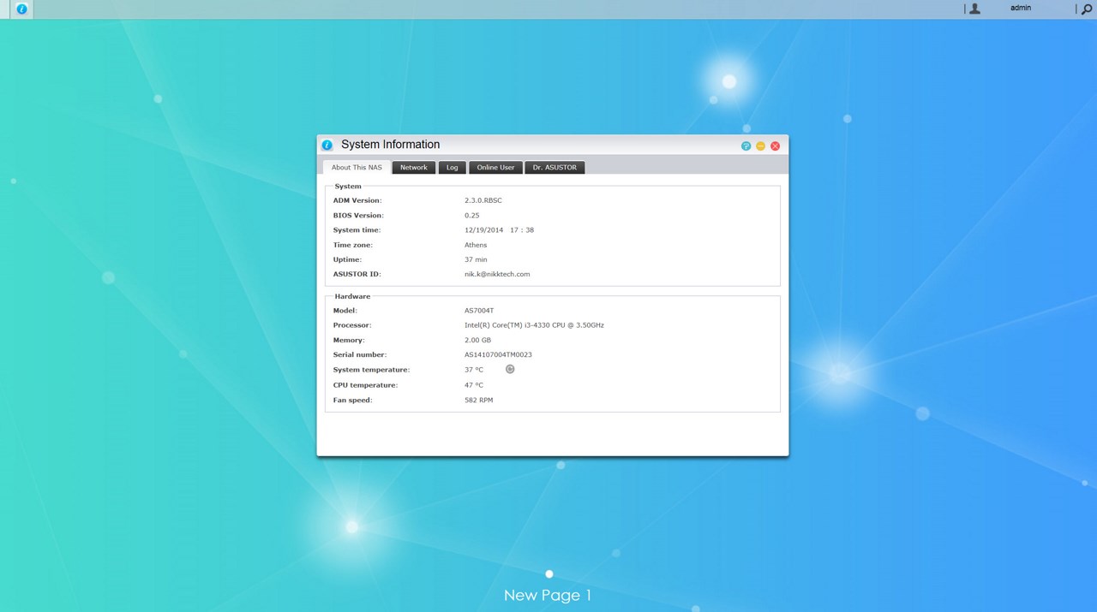
Task: Close the System Information window
Action: click(x=775, y=146)
